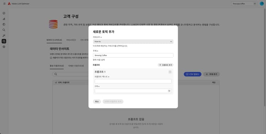This screenshot has width=266, height=134.
Task: Open the hamburger menu at top-left
Action: pos(4,4)
